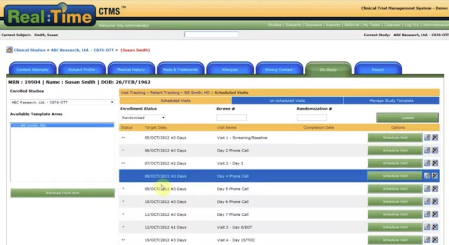Screen dimensions: 449x245
Task: Schedule Visit for Visit 1 - Screening/Baseline
Action: coord(395,137)
